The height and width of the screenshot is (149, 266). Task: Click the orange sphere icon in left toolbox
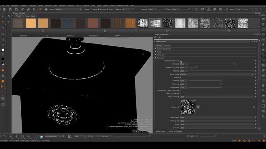coord(3,81)
